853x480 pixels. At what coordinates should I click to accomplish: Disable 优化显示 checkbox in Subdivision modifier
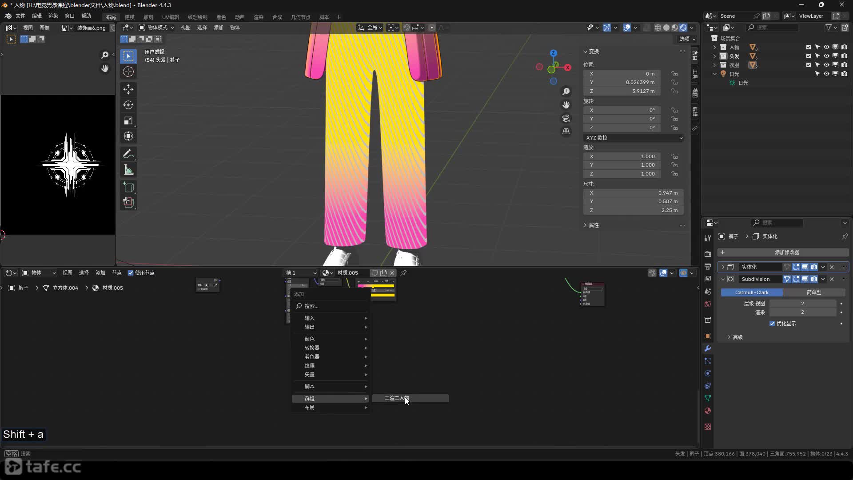point(772,324)
